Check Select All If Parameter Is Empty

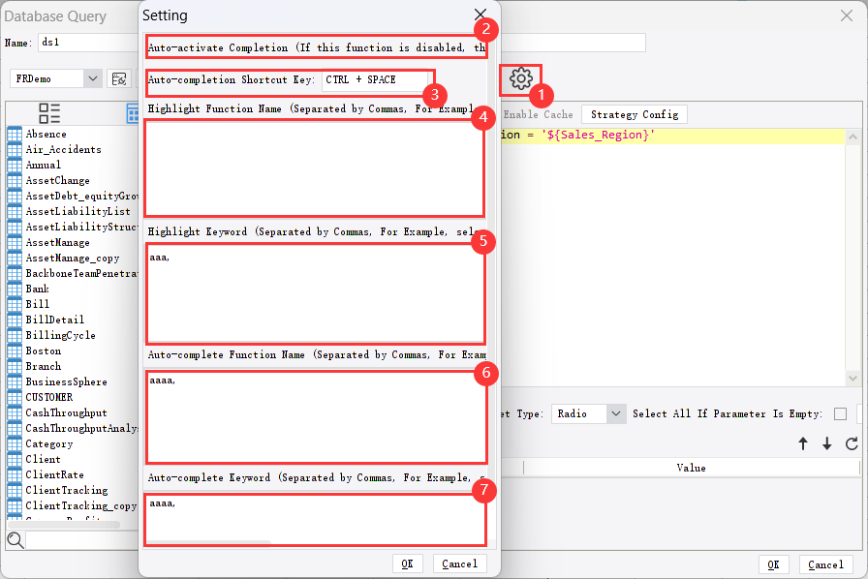(840, 413)
